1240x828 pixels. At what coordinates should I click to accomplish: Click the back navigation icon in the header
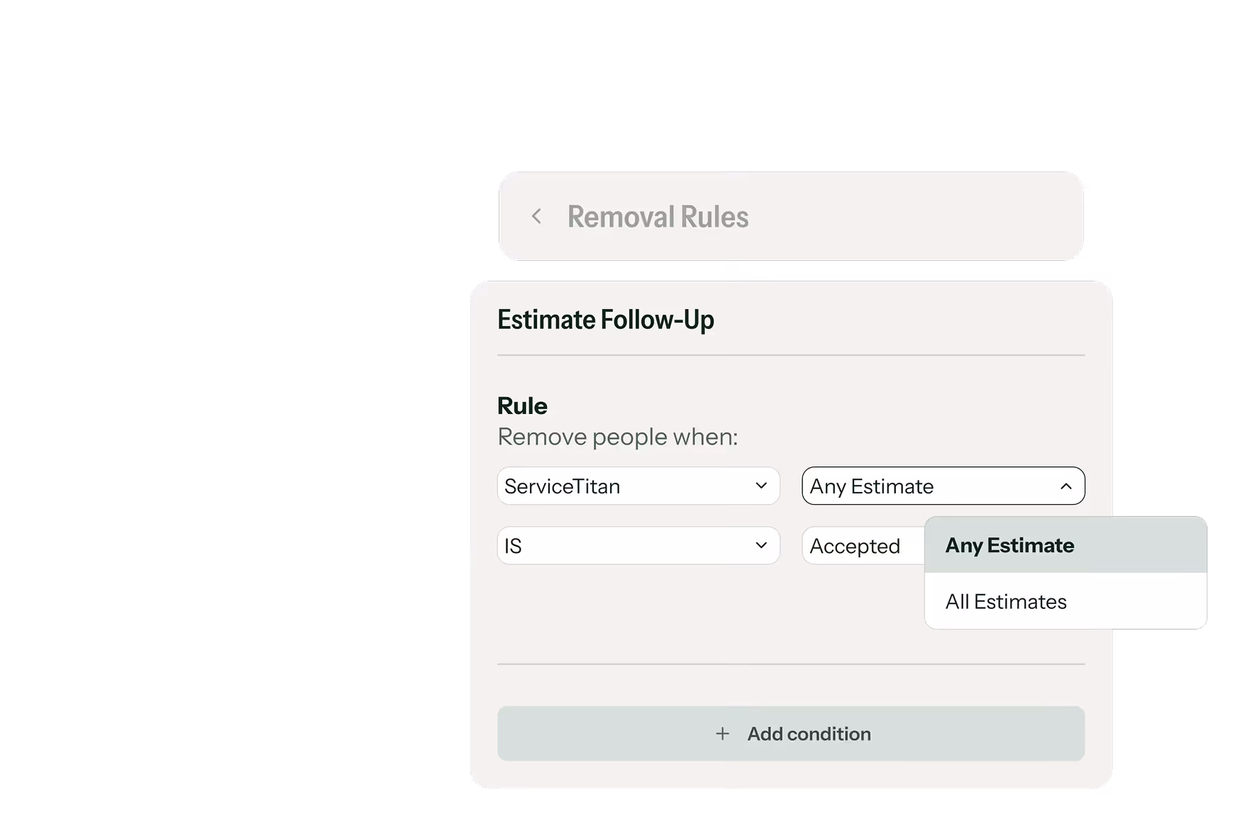click(x=537, y=216)
